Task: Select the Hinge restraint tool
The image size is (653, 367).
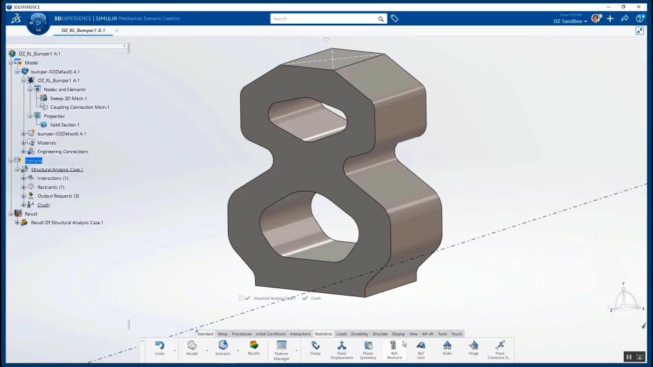Action: point(473,345)
